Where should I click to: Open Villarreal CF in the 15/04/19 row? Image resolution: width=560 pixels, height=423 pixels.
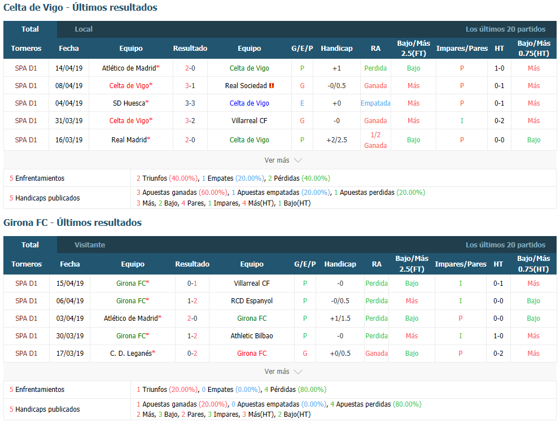click(x=252, y=284)
